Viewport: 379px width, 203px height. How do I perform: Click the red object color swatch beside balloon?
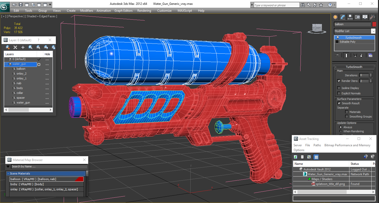(374, 24)
